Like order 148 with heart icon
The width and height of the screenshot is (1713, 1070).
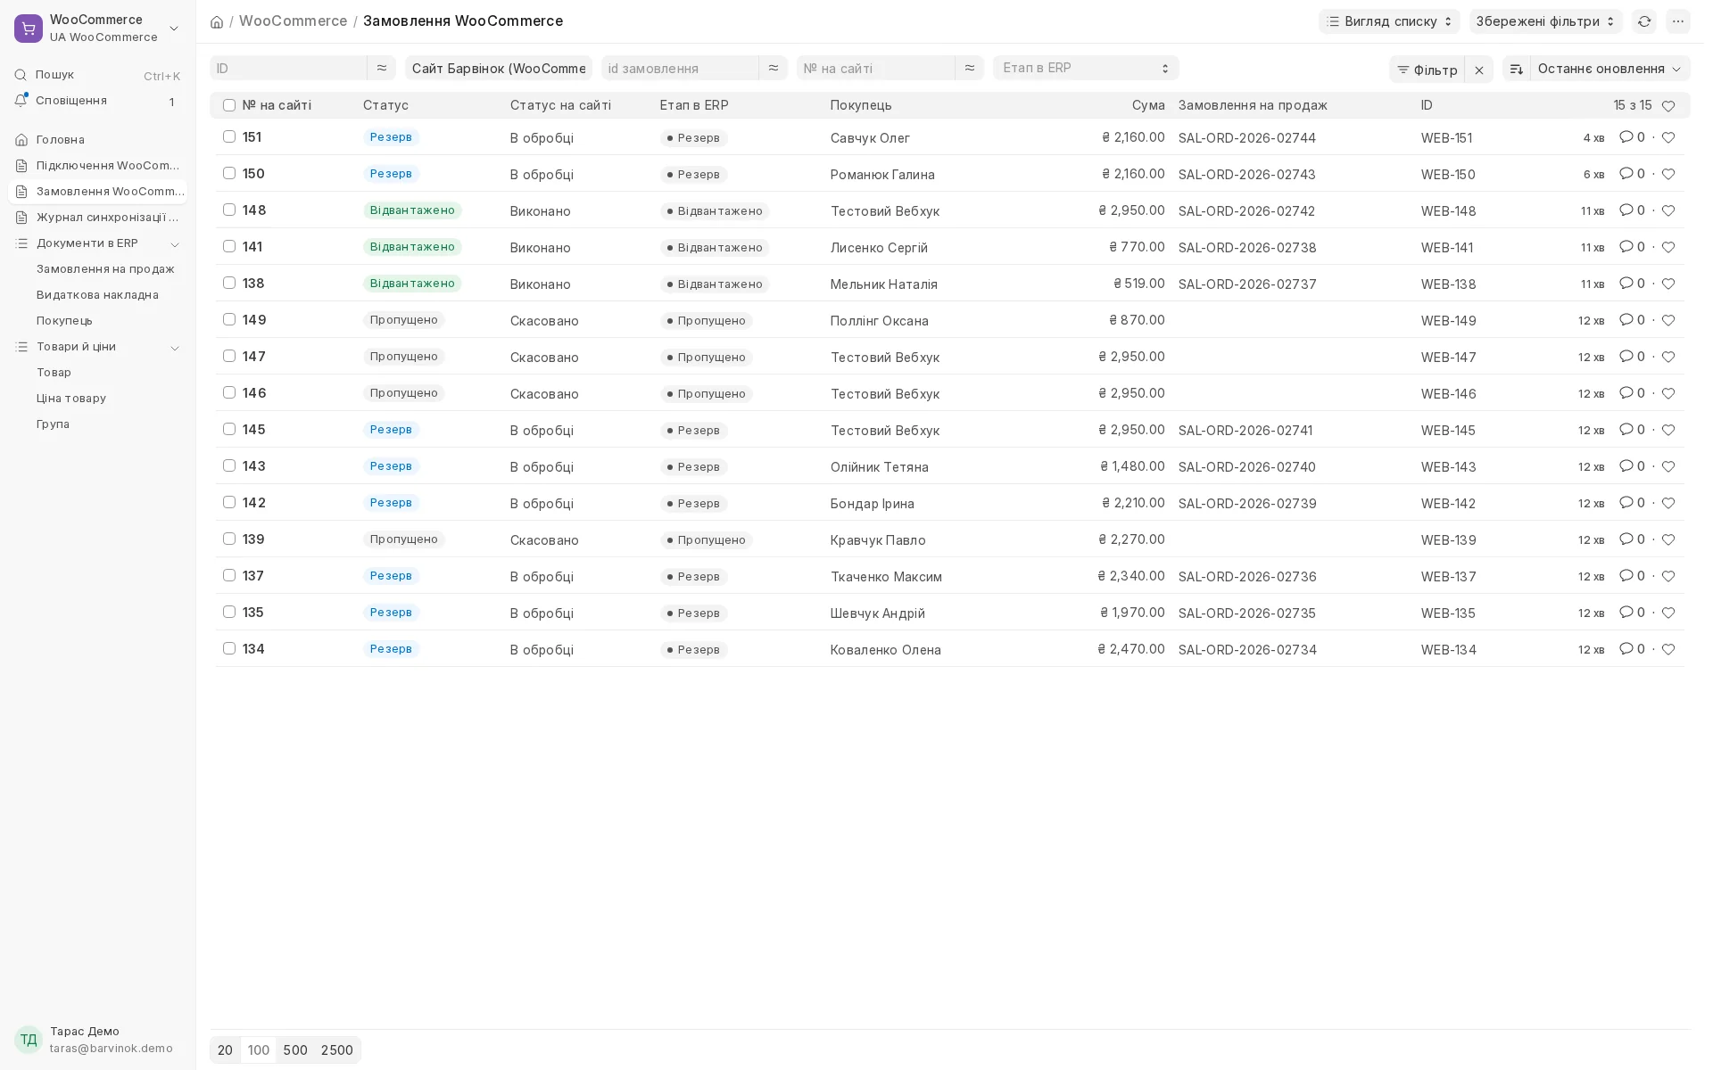tap(1668, 210)
